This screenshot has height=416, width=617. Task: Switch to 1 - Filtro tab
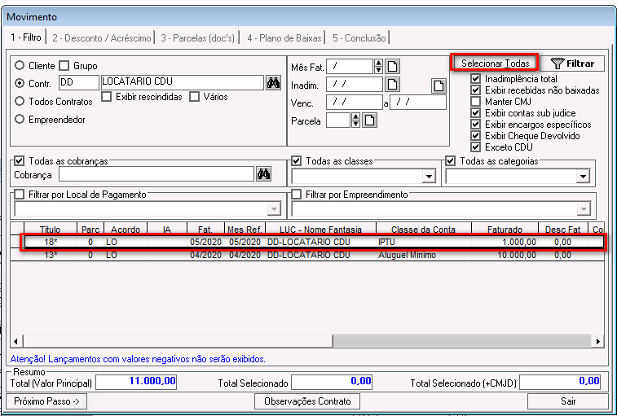(x=26, y=37)
